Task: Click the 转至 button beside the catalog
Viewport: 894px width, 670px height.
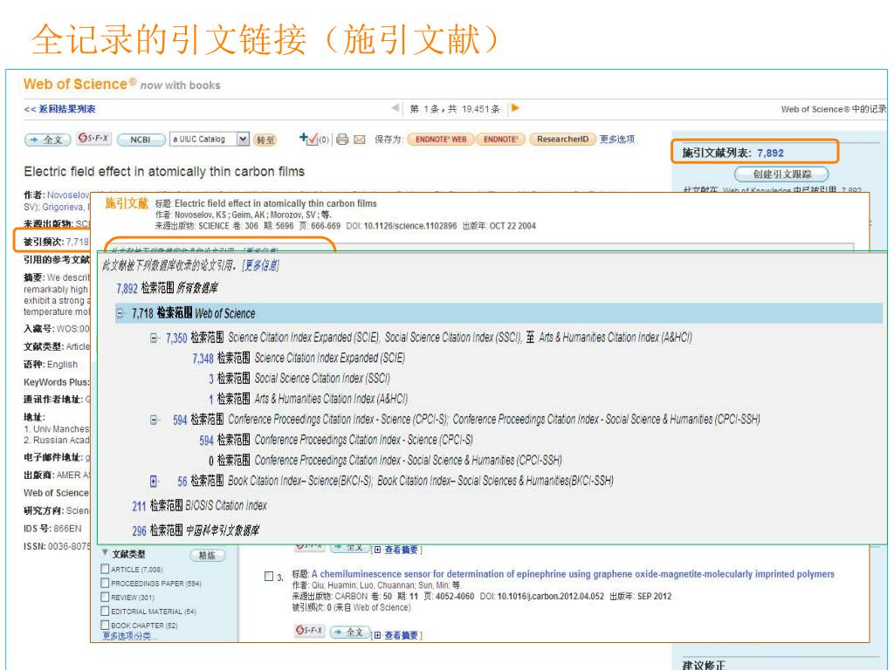Action: [x=265, y=140]
